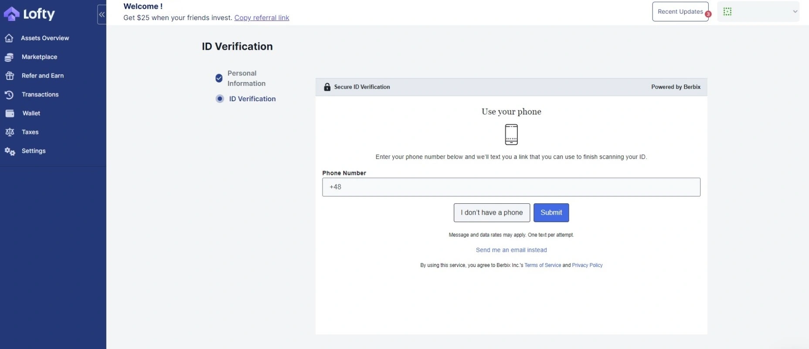This screenshot has height=349, width=809.
Task: Go to the Taxes menu item
Action: (30, 132)
